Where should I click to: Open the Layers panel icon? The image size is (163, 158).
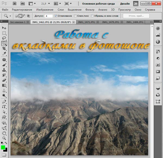(x=158, y=88)
